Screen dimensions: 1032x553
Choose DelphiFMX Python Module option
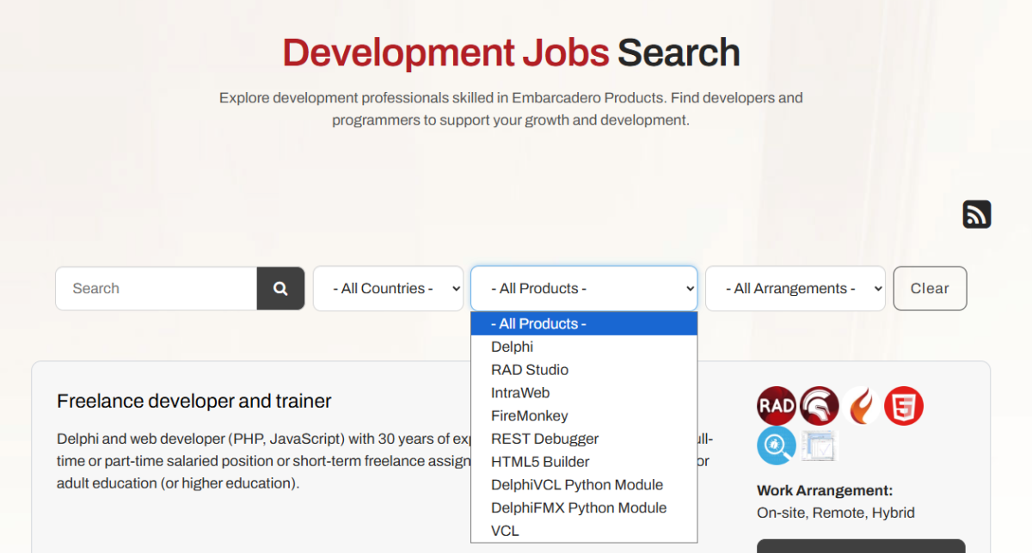click(584, 507)
